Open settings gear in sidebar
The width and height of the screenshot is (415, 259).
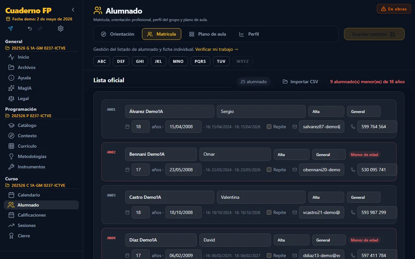click(x=61, y=28)
